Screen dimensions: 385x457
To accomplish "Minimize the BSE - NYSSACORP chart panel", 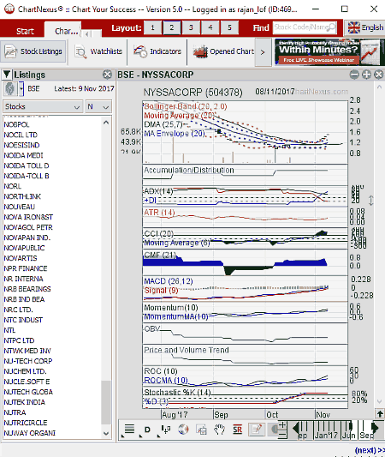I will coord(354,75).
